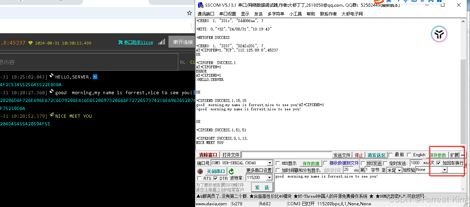
Task: Click the 关闭串口 button
Action: pyautogui.click(x=216, y=171)
